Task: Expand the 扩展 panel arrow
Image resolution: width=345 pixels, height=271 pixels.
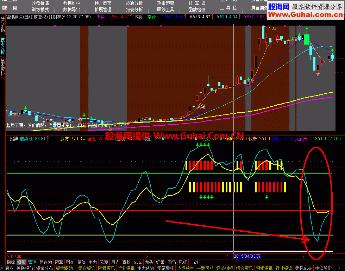Action: coord(7,268)
